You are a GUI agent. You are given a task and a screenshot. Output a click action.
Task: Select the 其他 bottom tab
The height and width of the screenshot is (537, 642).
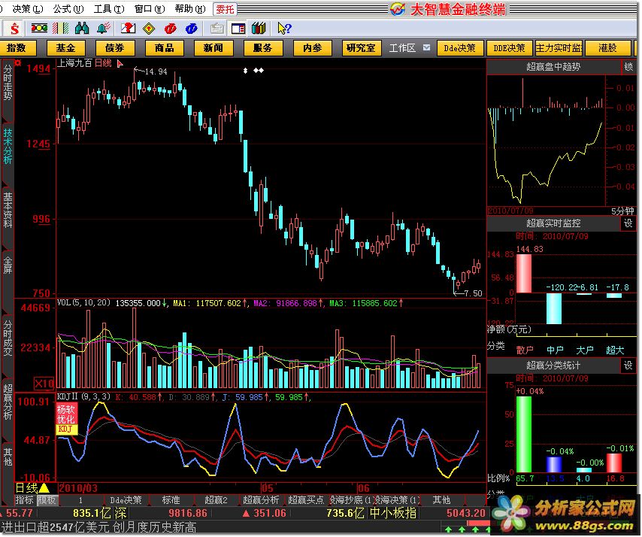[x=441, y=500]
